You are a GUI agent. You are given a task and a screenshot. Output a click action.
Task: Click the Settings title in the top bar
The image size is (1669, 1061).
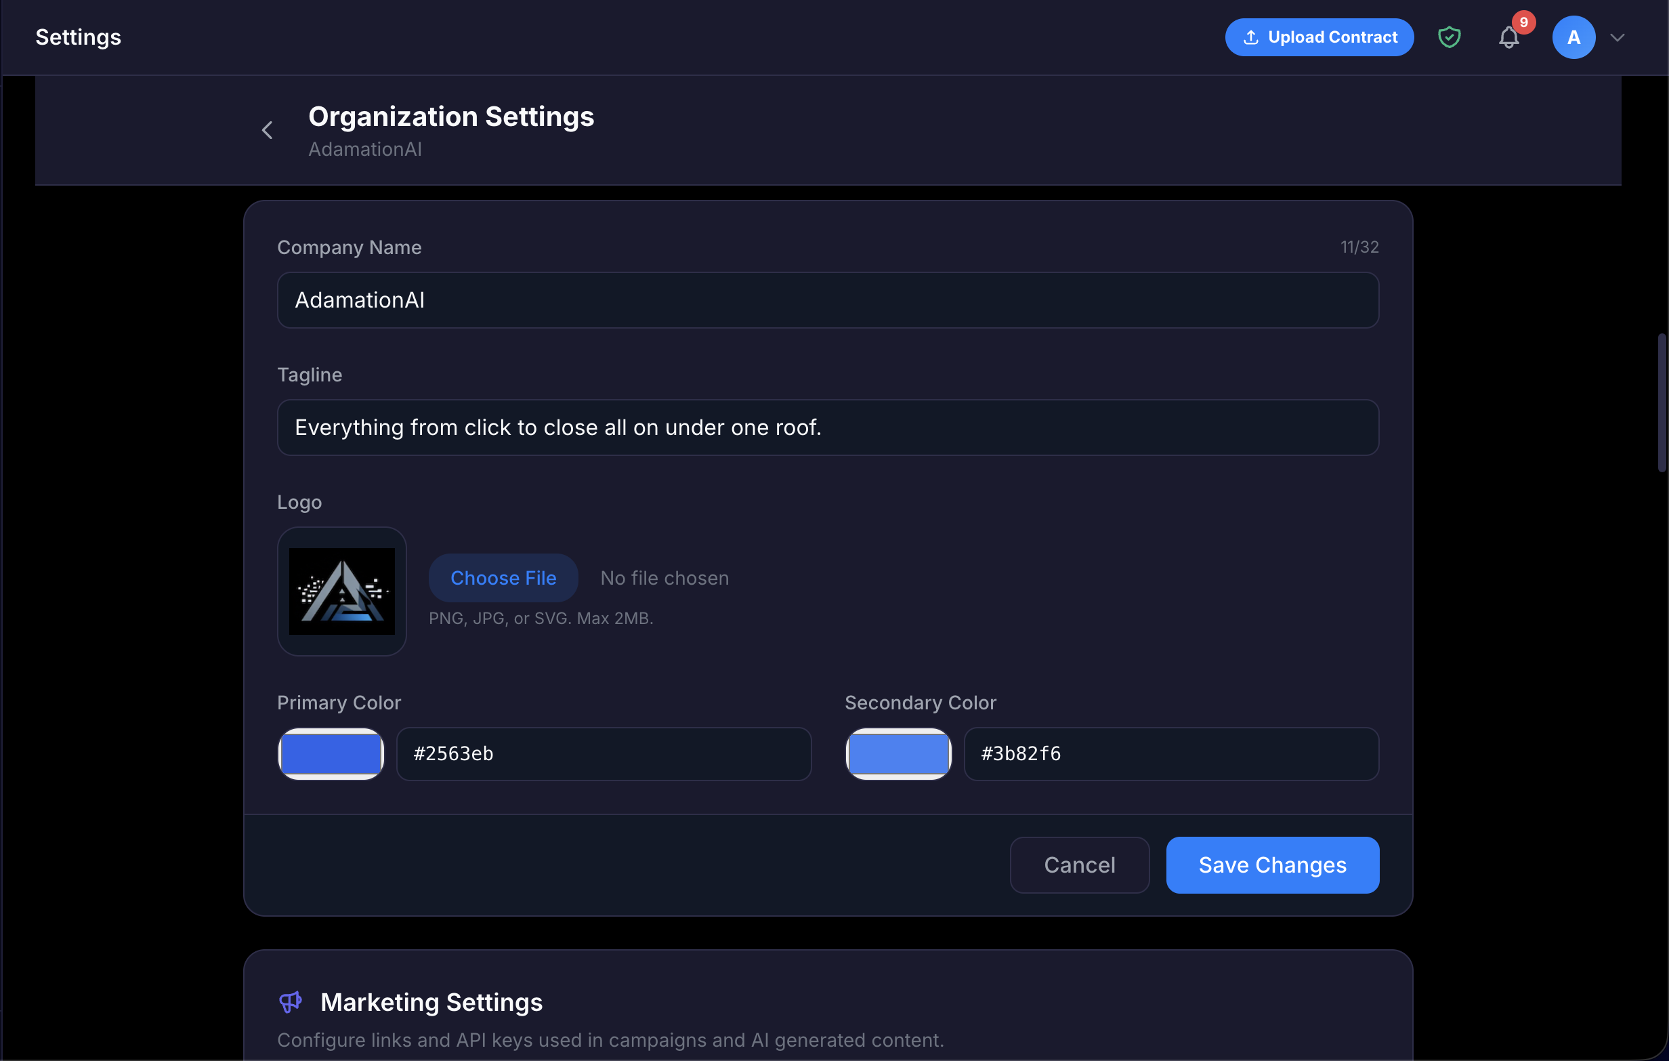pyautogui.click(x=78, y=37)
